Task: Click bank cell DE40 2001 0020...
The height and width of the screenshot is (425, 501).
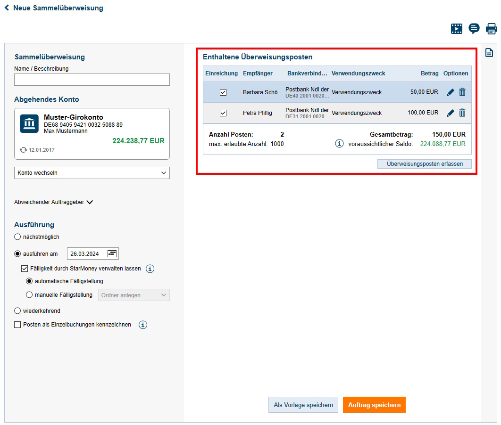Action: tap(307, 92)
